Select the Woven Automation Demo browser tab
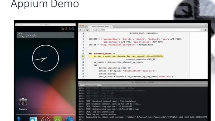Viewport: 215px width, 121px height. (x=100, y=26)
